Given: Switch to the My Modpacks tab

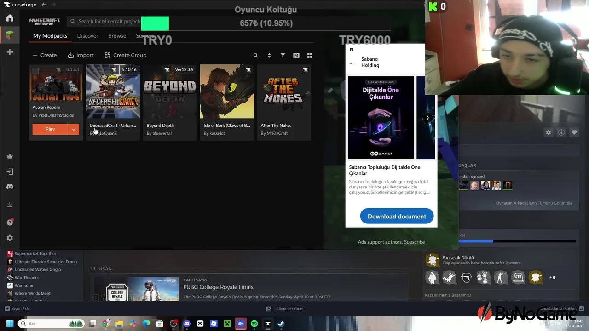Looking at the screenshot, I should coord(50,35).
